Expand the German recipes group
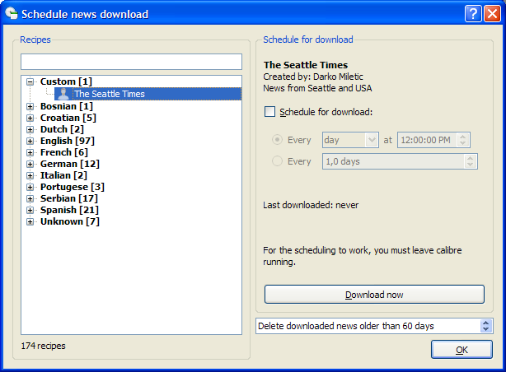The width and height of the screenshot is (506, 372). tap(30, 164)
